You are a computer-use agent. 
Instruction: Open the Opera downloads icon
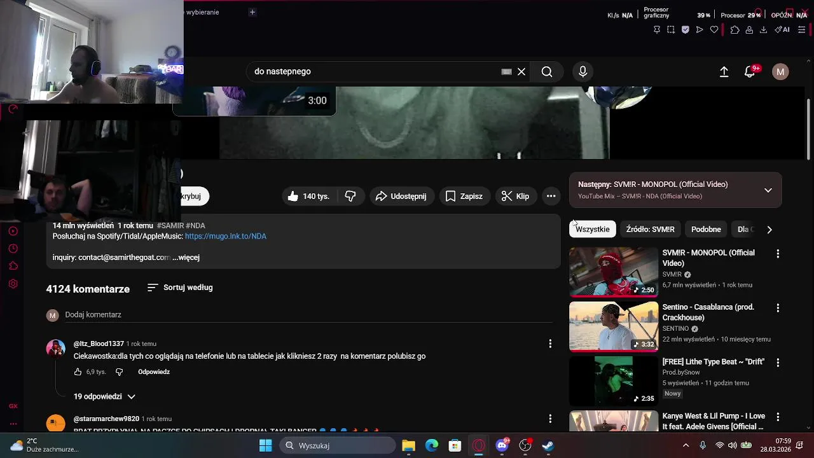coord(764,29)
